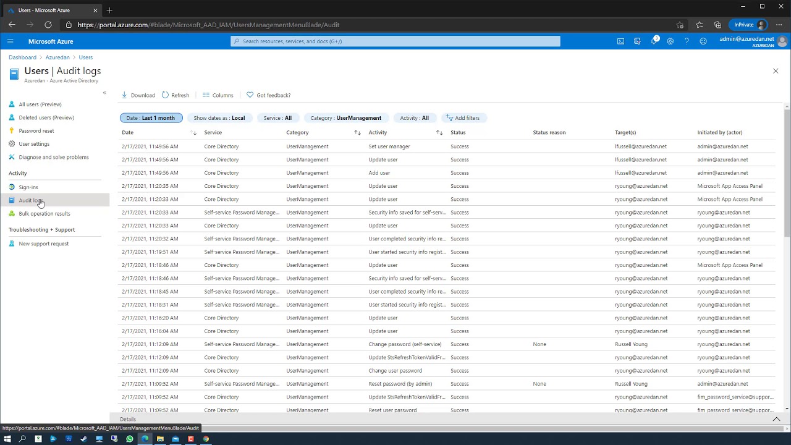Screen dimensions: 791x445
Task: Open All users (Preview)
Action: pos(40,104)
